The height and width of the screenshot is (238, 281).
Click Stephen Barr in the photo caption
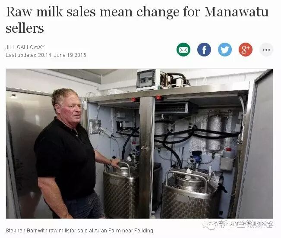pos(21,231)
